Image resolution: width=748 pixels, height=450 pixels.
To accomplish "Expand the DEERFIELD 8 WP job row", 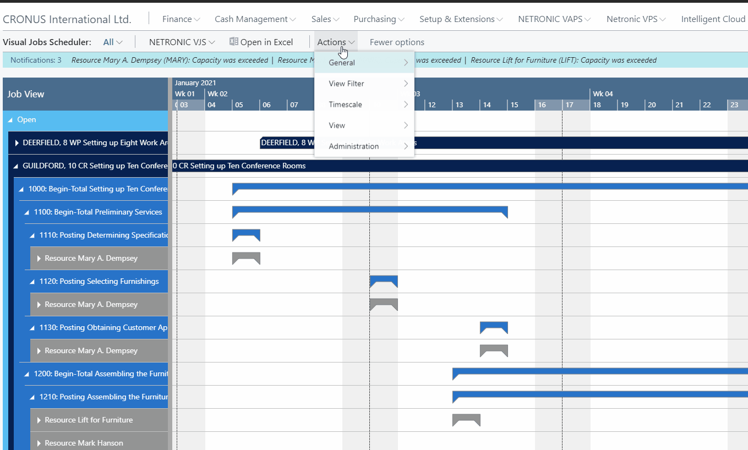I will (16, 142).
